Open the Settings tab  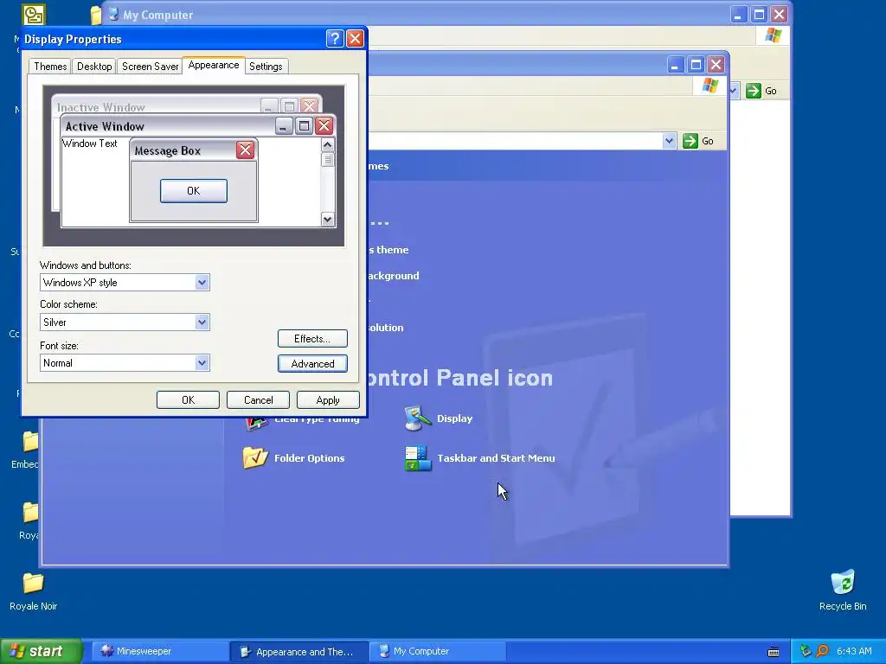[266, 66]
